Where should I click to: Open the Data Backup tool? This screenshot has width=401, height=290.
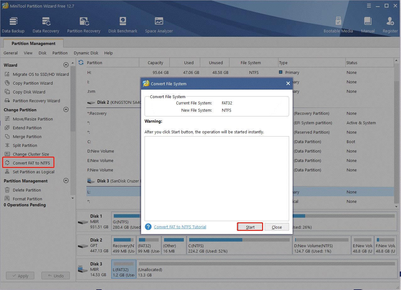tap(13, 25)
